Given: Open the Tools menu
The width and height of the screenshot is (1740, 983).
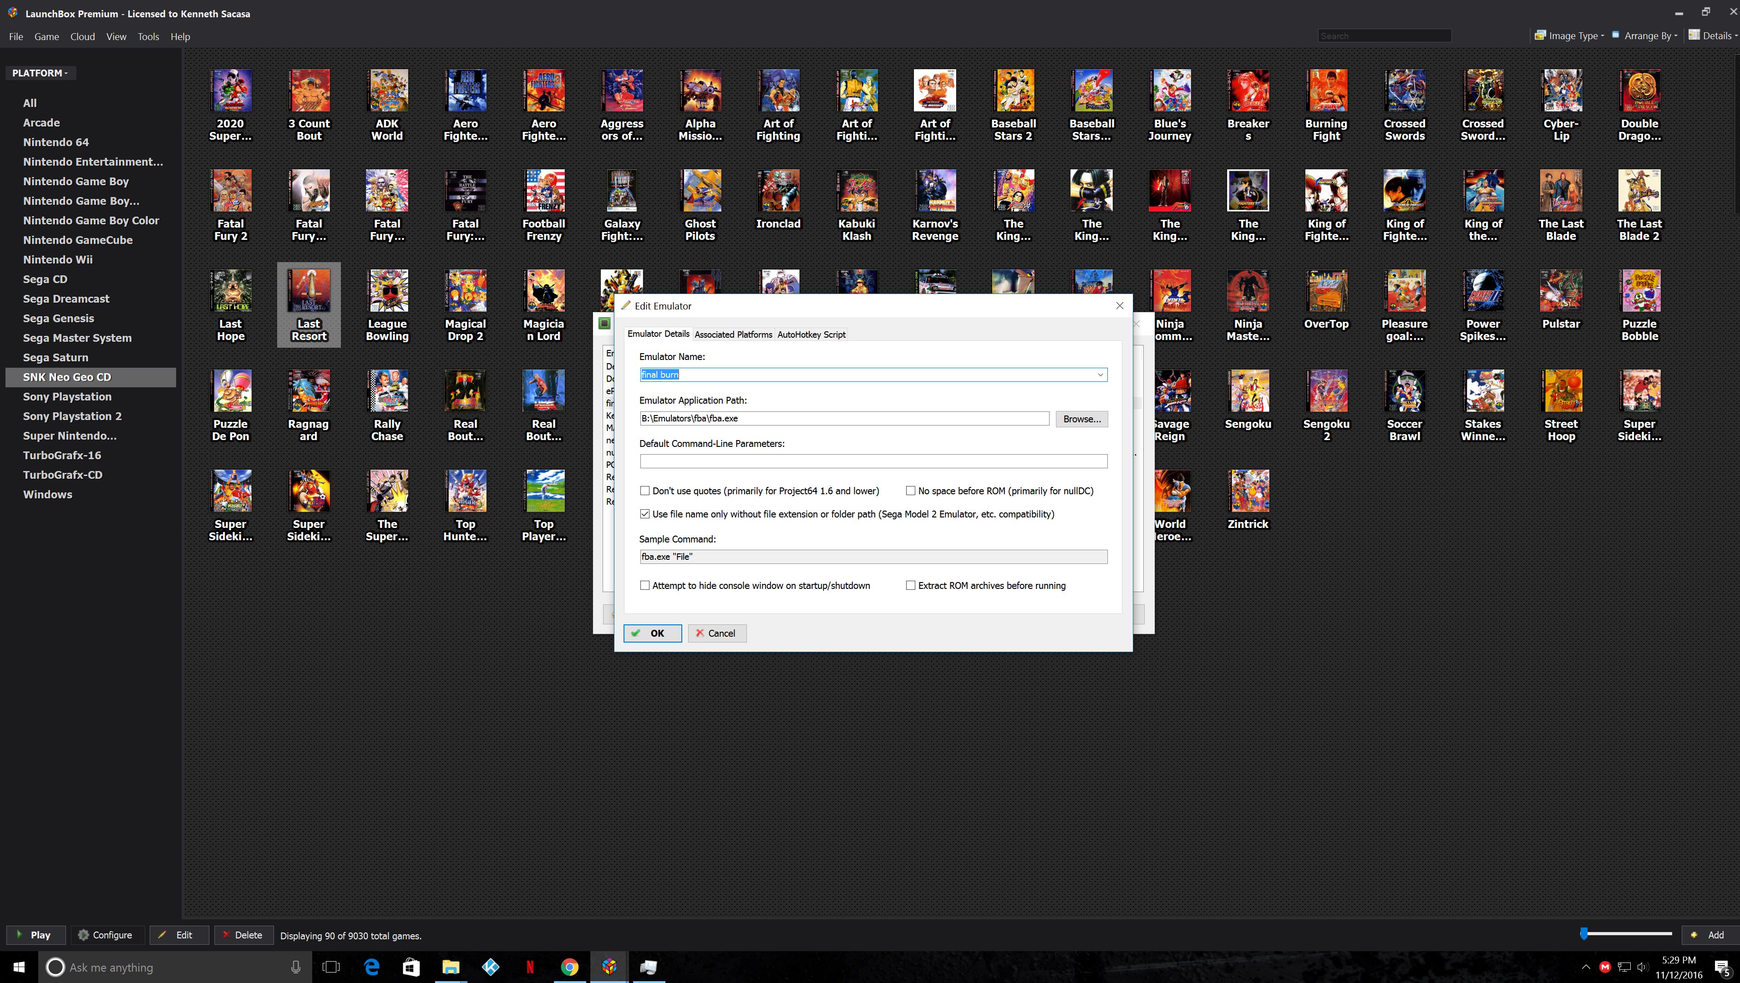Looking at the screenshot, I should [148, 36].
